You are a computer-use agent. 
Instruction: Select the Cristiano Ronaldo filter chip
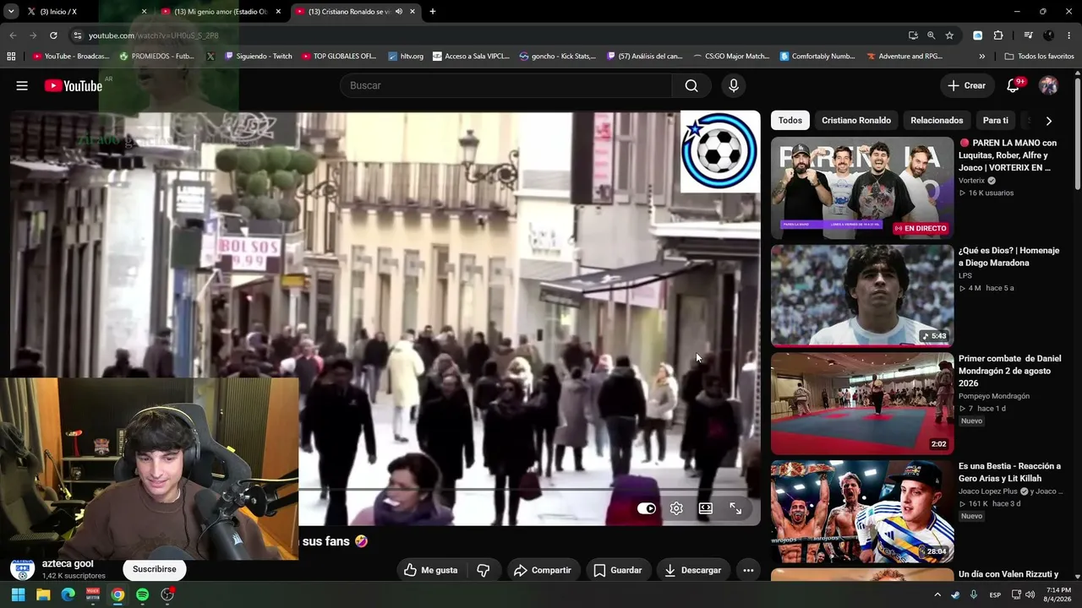pos(856,121)
